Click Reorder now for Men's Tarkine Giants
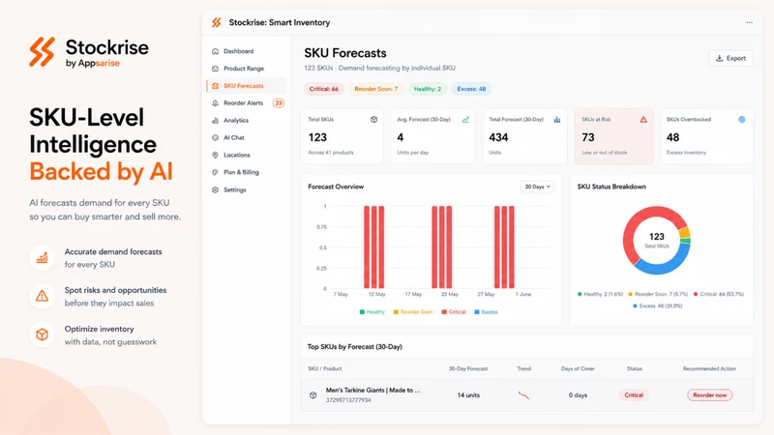774x435 pixels. point(710,395)
